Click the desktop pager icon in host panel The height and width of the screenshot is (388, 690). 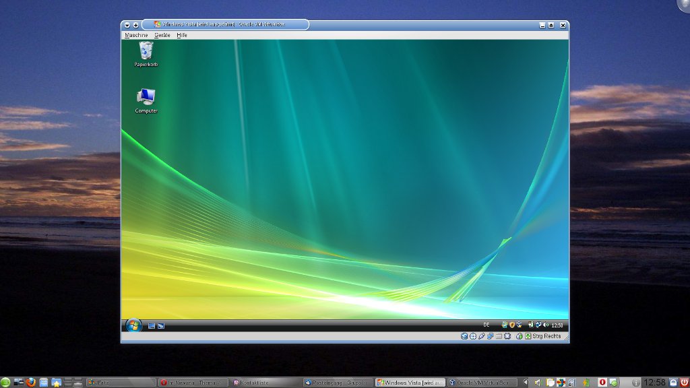[73, 383]
